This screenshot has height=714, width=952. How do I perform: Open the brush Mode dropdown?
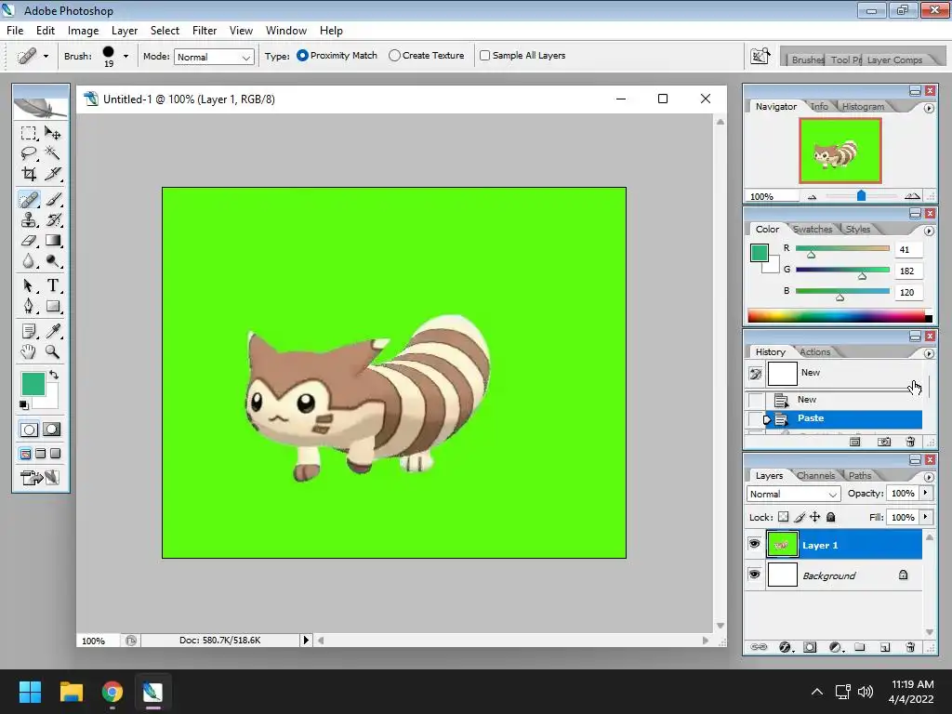(x=214, y=57)
